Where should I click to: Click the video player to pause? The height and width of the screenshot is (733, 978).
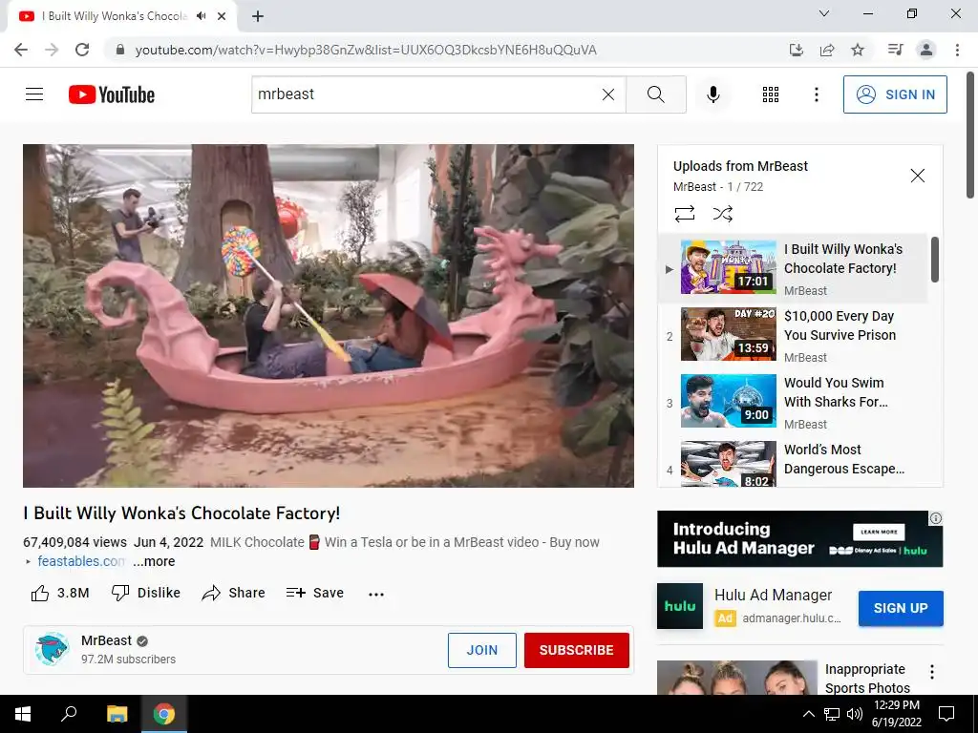[x=329, y=315]
